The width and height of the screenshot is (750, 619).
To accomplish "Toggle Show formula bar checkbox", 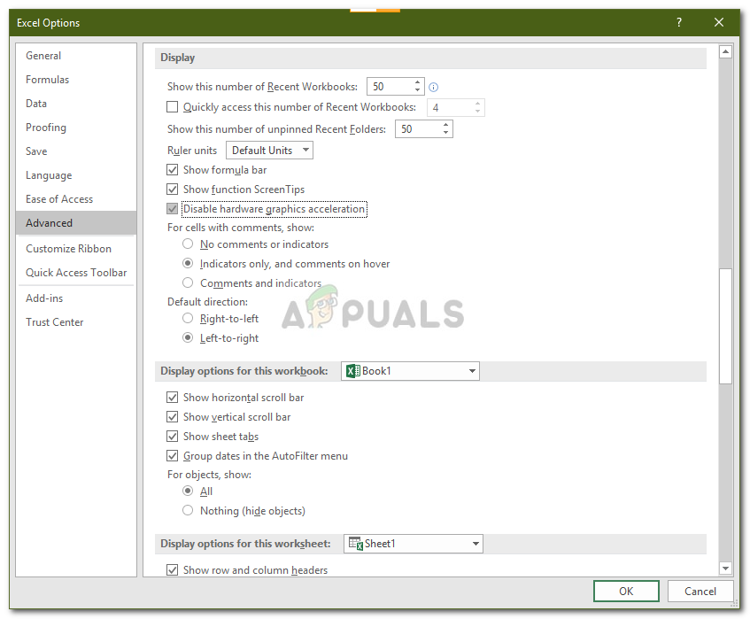I will [x=172, y=170].
